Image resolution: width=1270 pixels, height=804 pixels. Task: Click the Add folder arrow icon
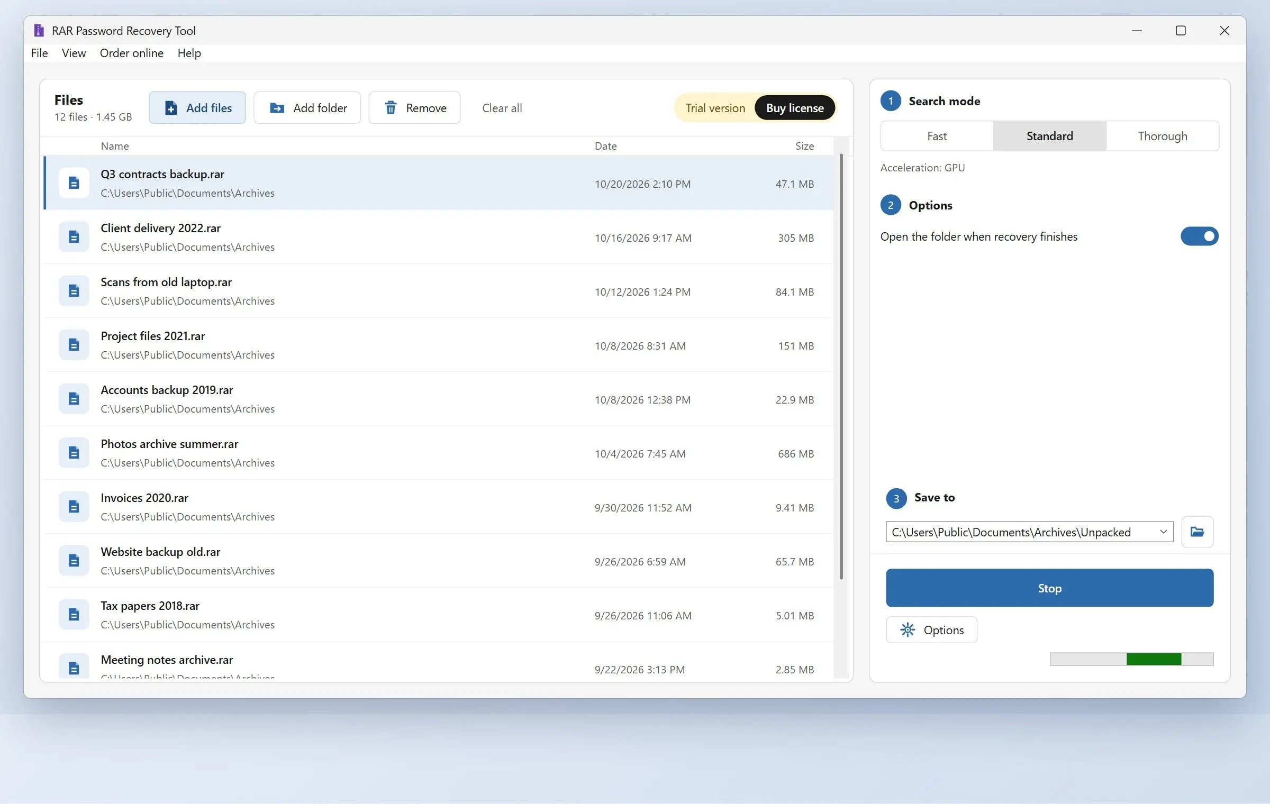(277, 108)
